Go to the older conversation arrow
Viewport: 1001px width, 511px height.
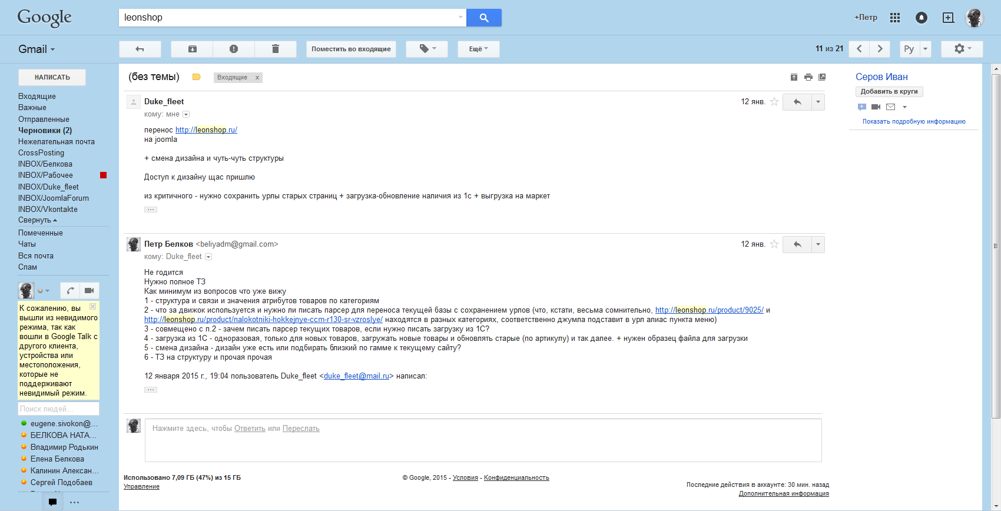tap(880, 49)
